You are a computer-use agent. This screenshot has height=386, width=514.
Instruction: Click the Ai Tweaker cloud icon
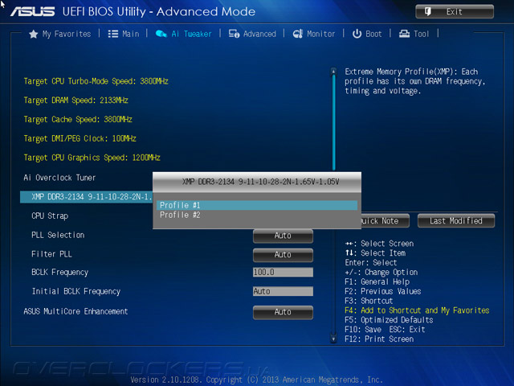pos(161,34)
